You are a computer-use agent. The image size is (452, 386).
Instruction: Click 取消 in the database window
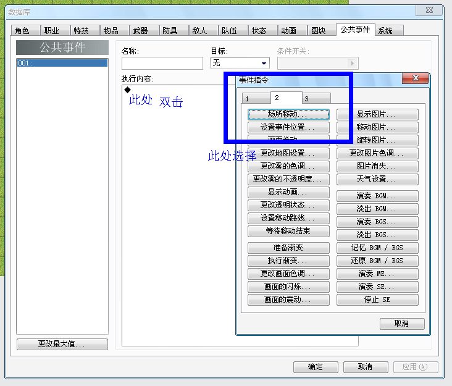[366, 367]
